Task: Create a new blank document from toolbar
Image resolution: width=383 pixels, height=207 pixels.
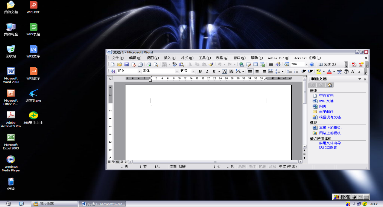Action: [x=113, y=64]
